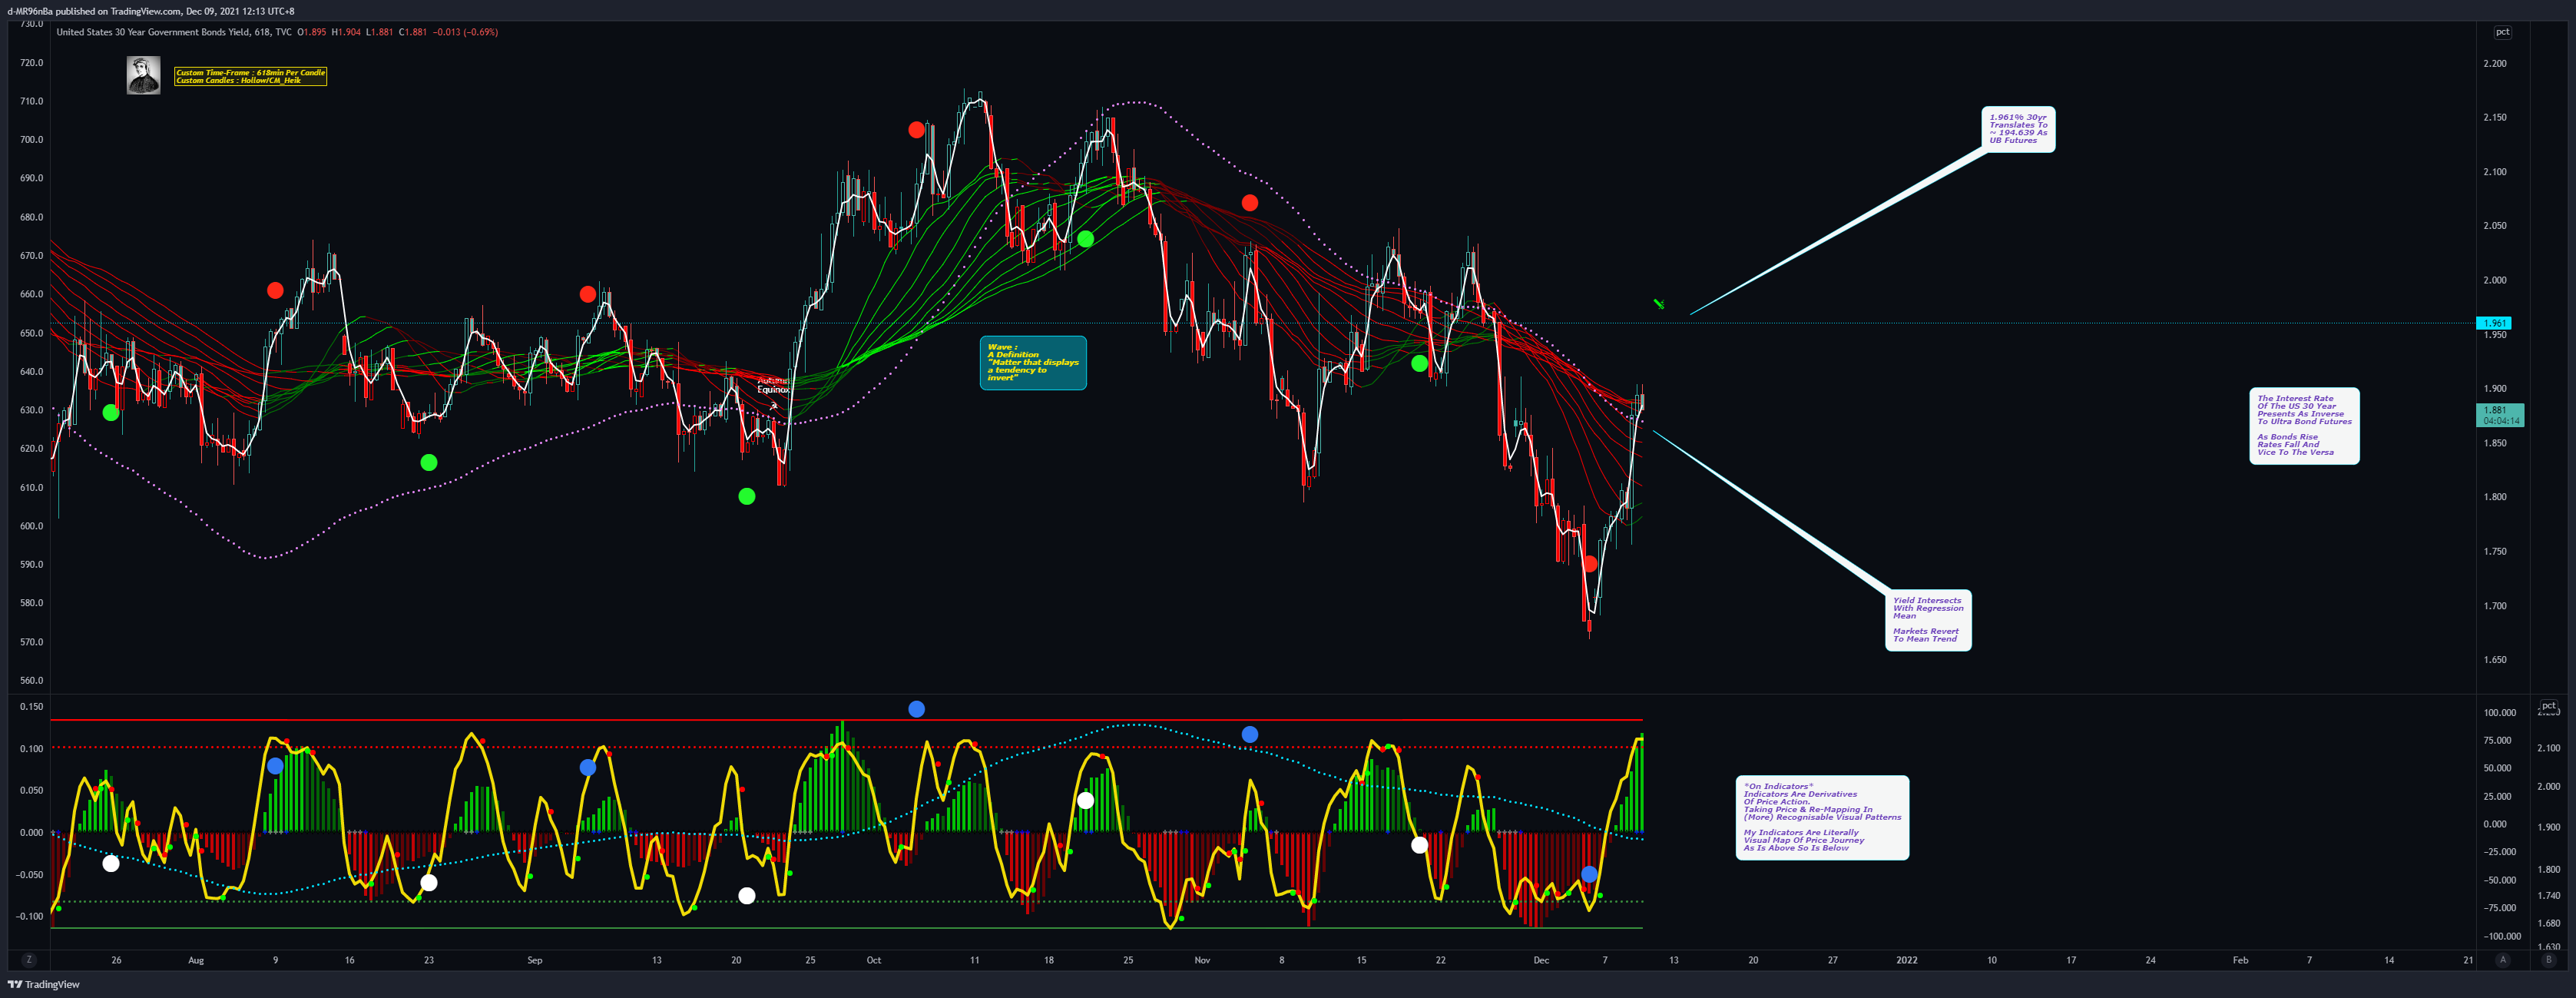2576x998 pixels.
Task: Click the teal Wave definition note box
Action: (x=1033, y=362)
